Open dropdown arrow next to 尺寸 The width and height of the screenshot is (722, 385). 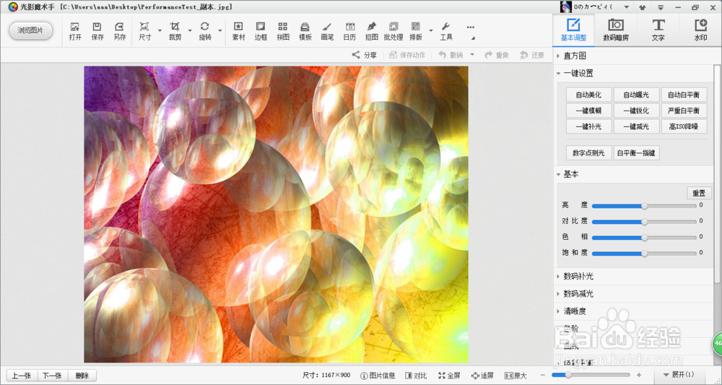[160, 31]
